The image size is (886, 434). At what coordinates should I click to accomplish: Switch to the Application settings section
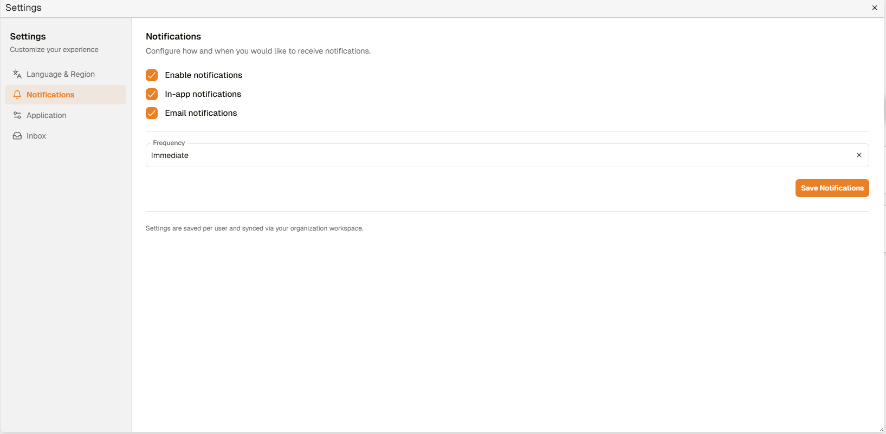(47, 115)
